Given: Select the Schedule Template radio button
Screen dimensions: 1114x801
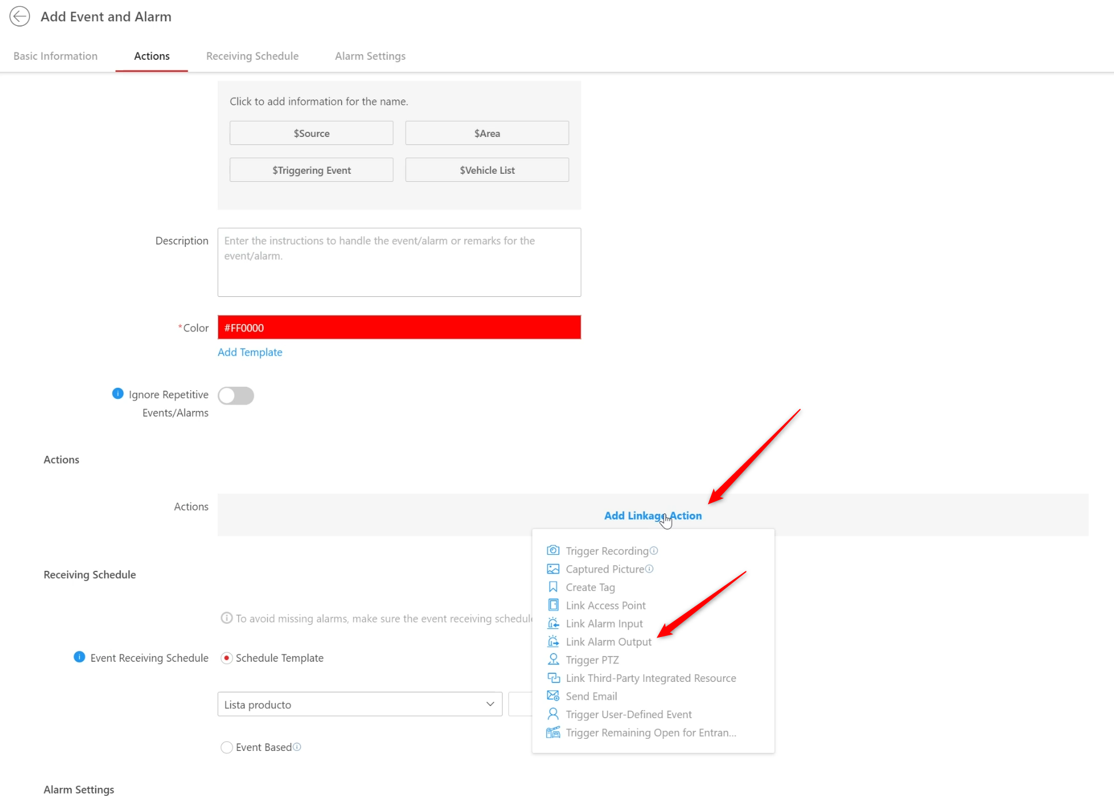Looking at the screenshot, I should pos(226,658).
